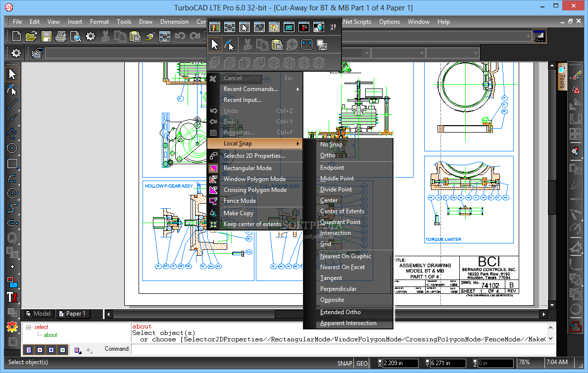Click the edit node pointer icon in floating toolbar
Image resolution: width=588 pixels, height=373 pixels.
tap(229, 45)
